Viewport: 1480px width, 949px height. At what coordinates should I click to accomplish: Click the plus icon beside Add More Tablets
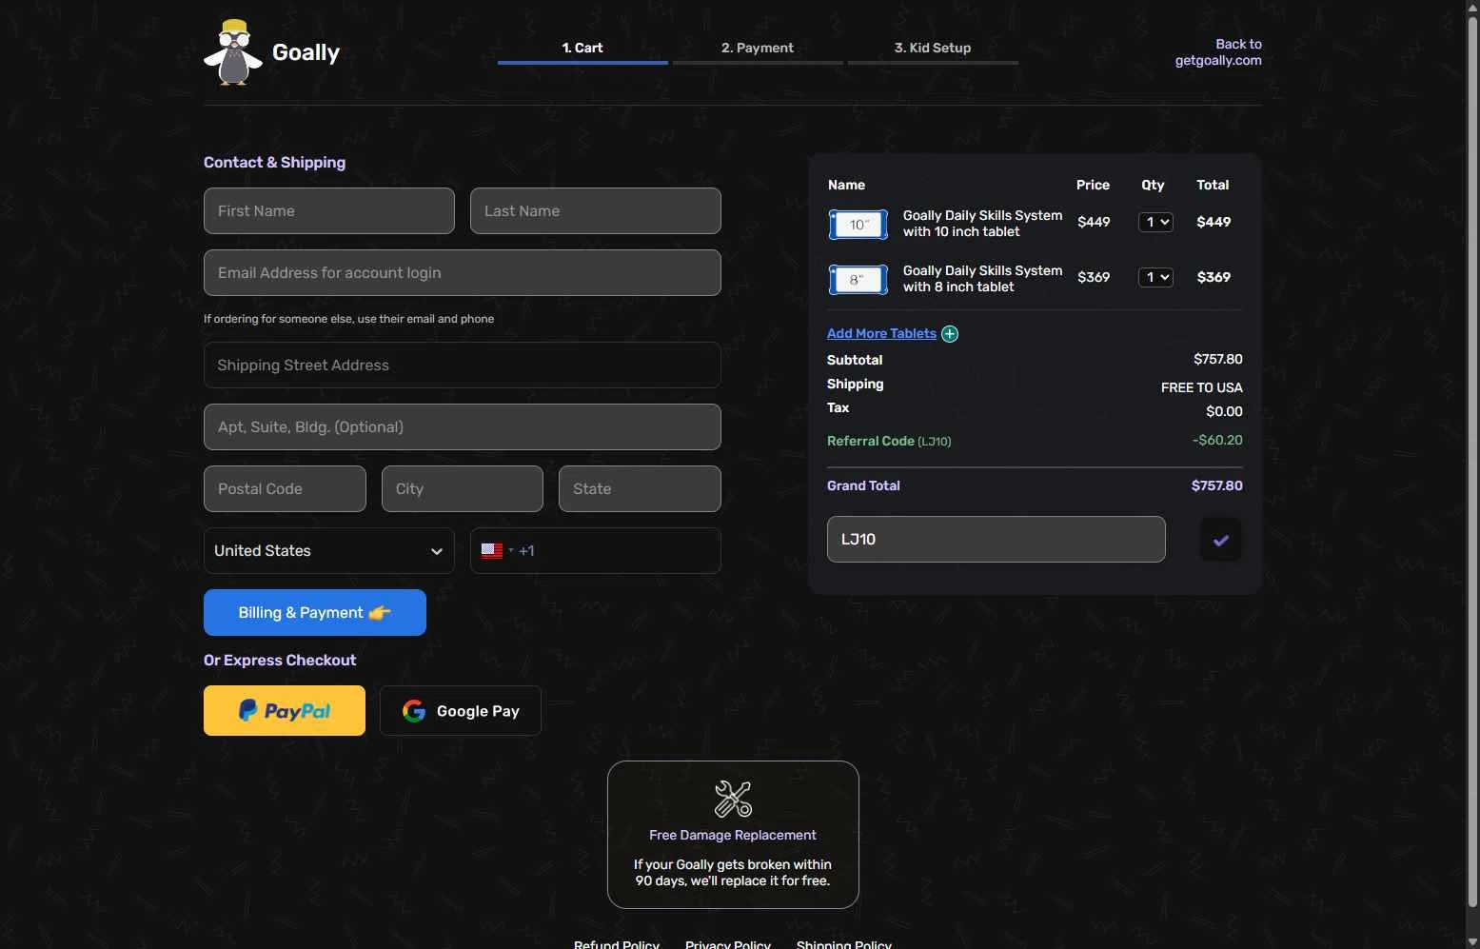click(x=950, y=334)
